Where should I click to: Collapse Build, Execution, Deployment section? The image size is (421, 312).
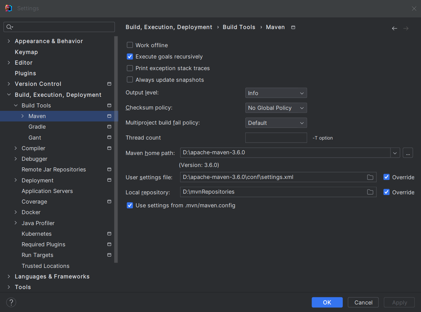point(9,95)
